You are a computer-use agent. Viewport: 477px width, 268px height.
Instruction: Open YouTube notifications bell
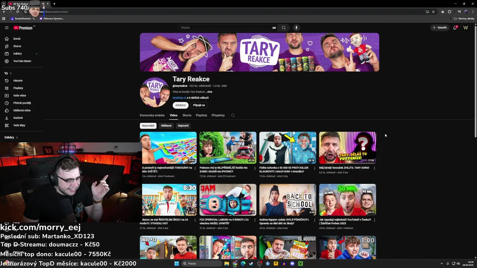click(455, 28)
